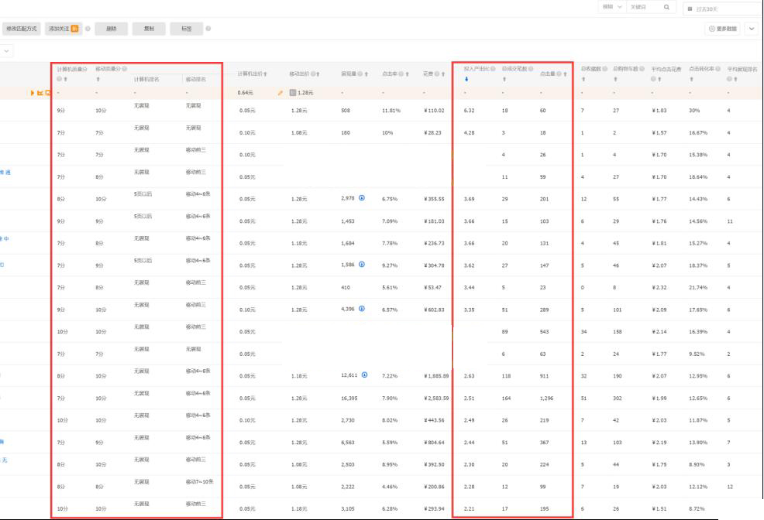This screenshot has width=764, height=520.
Task: Select the ¥2,583.59 spend cell
Action: [x=436, y=399]
